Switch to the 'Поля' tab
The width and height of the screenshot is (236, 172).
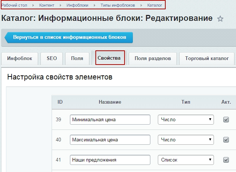pyautogui.click(x=77, y=59)
